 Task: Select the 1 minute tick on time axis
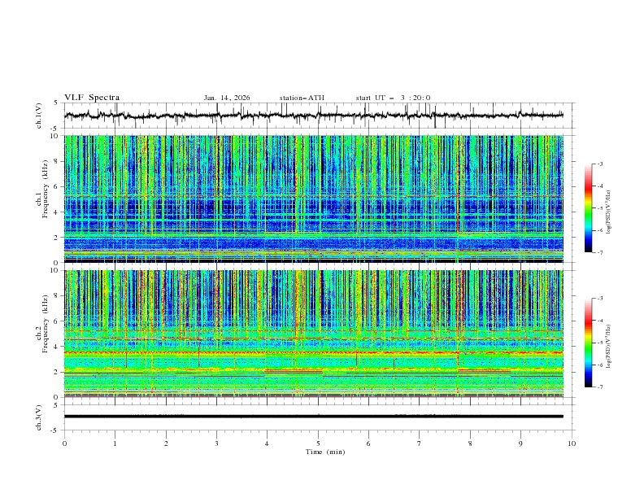[115, 443]
